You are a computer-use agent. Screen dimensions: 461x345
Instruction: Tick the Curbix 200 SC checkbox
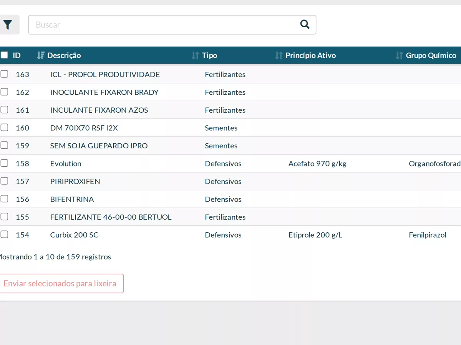[x=4, y=235]
